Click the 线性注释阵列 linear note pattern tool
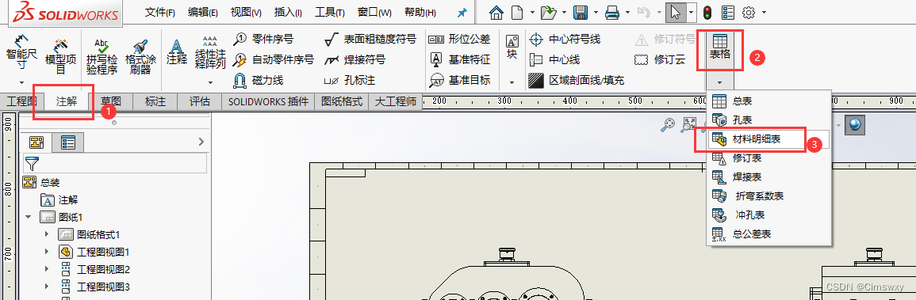This screenshot has width=916, height=300. click(209, 52)
